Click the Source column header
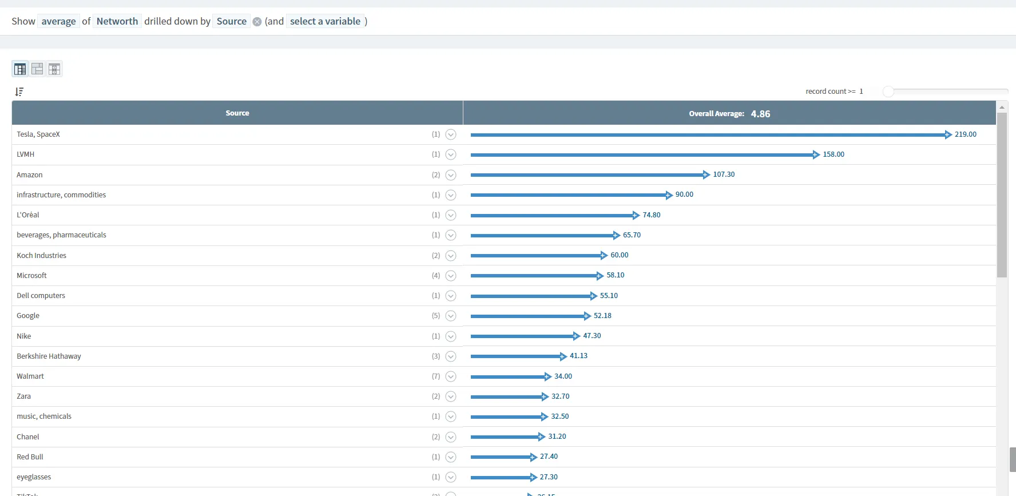The width and height of the screenshot is (1016, 496). point(237,113)
